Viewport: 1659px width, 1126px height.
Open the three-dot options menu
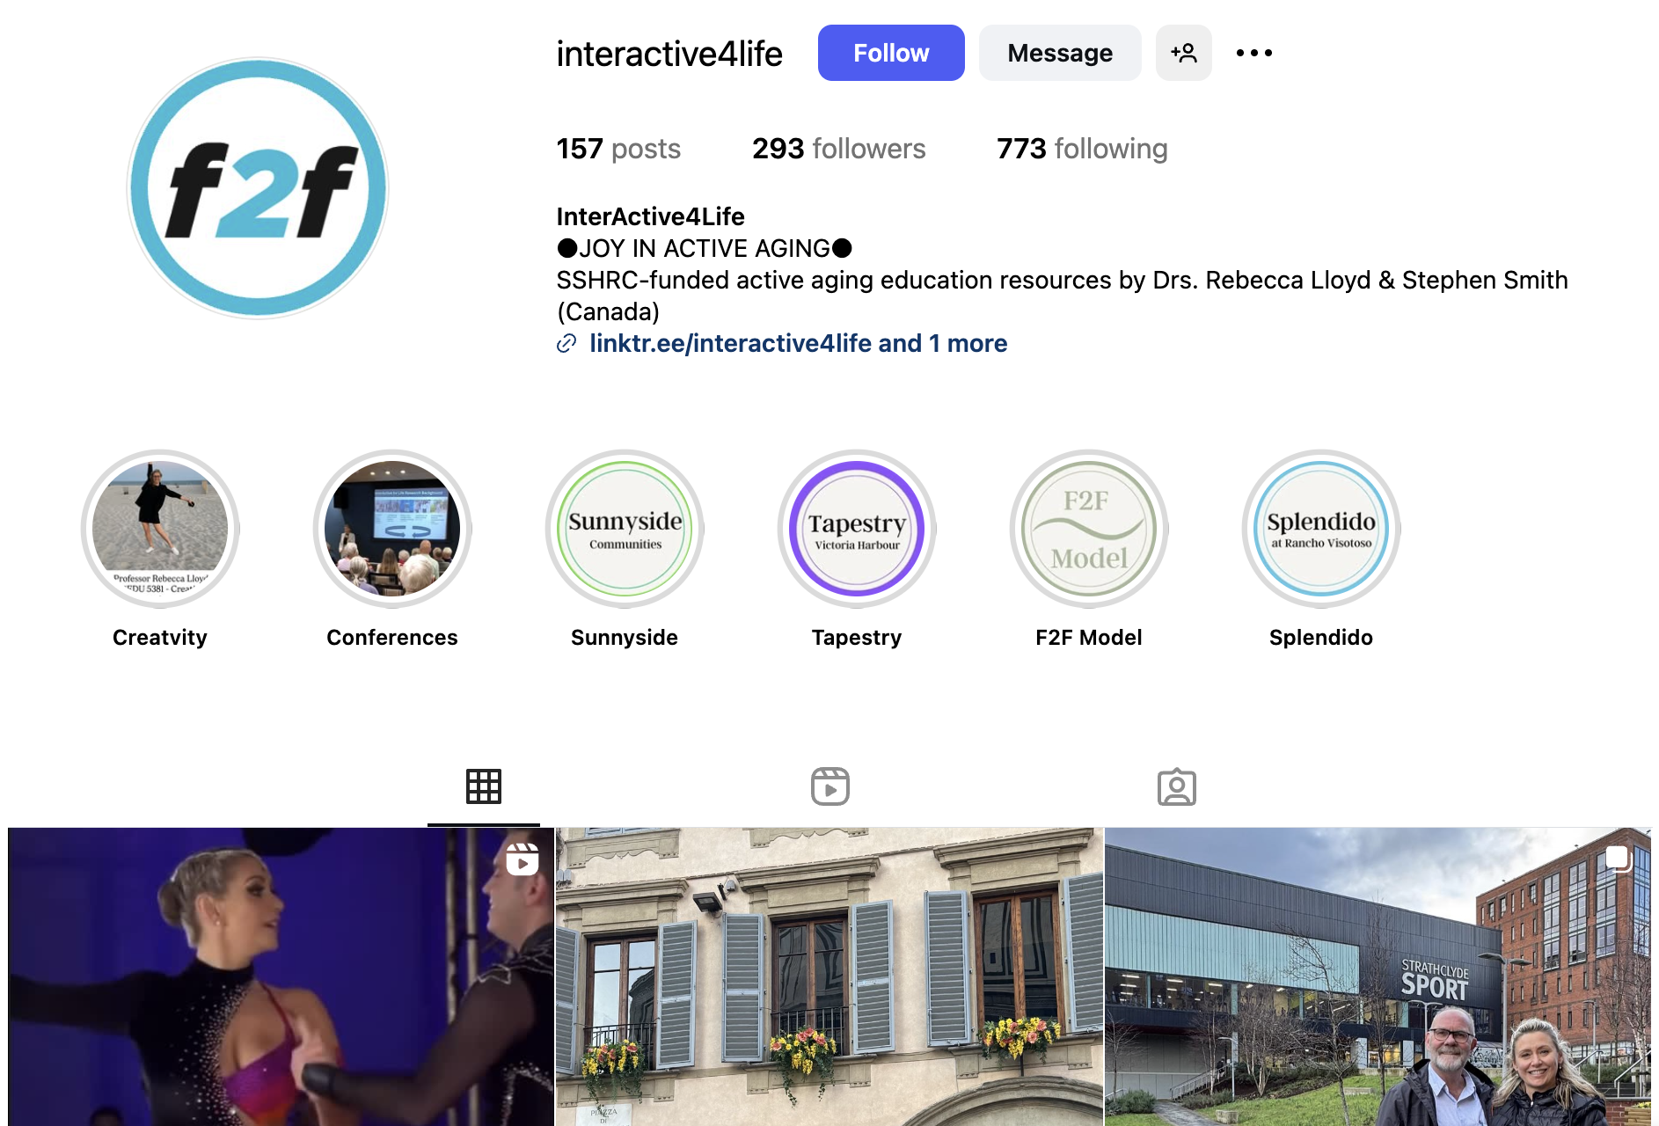(1253, 53)
